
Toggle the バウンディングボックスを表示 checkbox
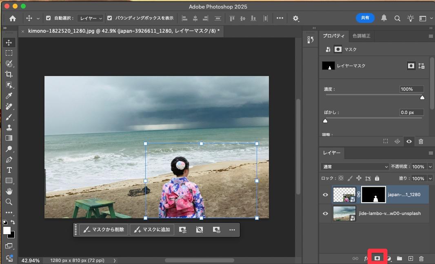[x=110, y=18]
